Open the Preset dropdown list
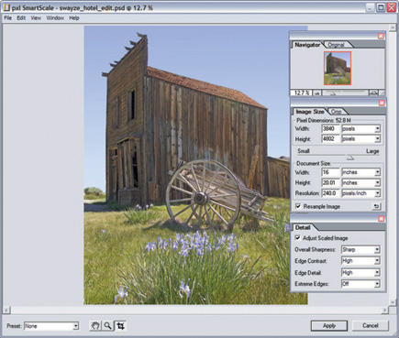 point(51,326)
